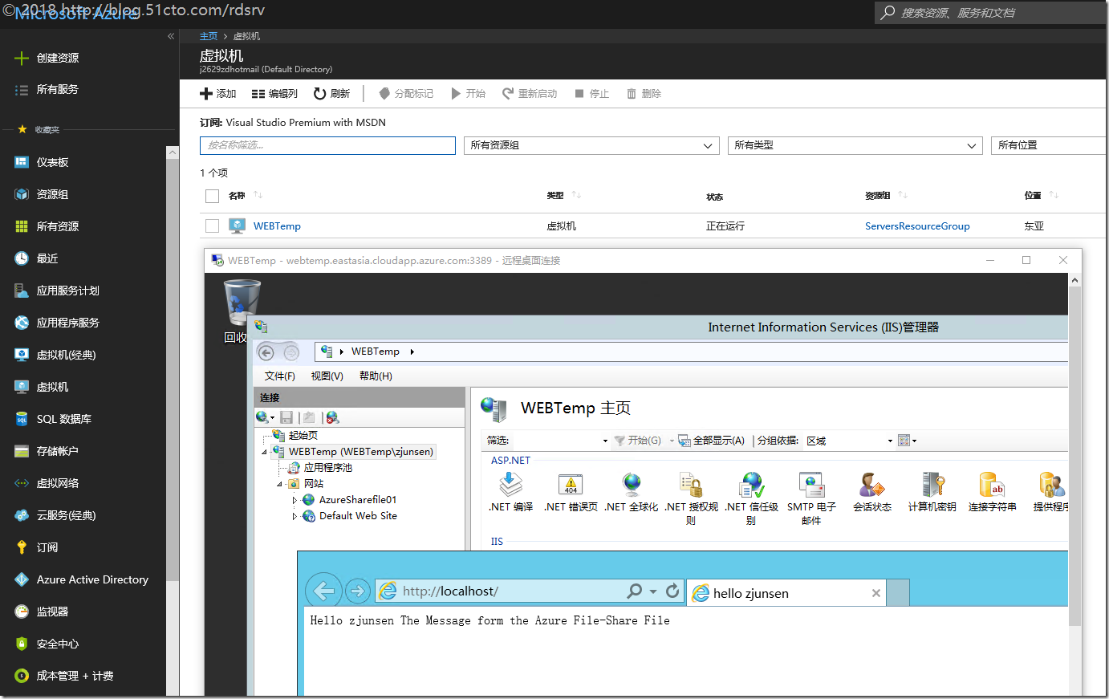Open All resources grid icon

coord(22,226)
